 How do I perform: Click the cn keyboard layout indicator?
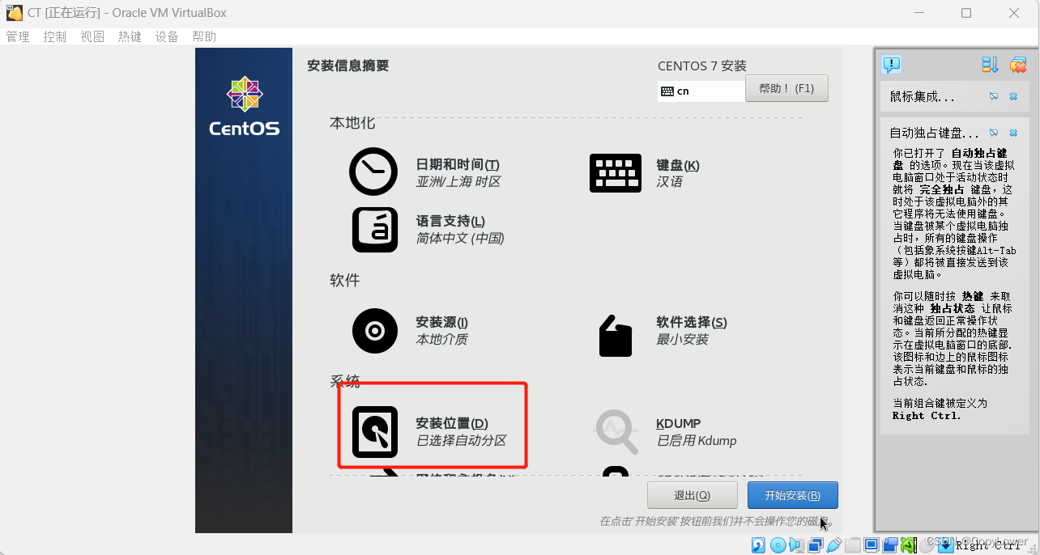coord(701,91)
